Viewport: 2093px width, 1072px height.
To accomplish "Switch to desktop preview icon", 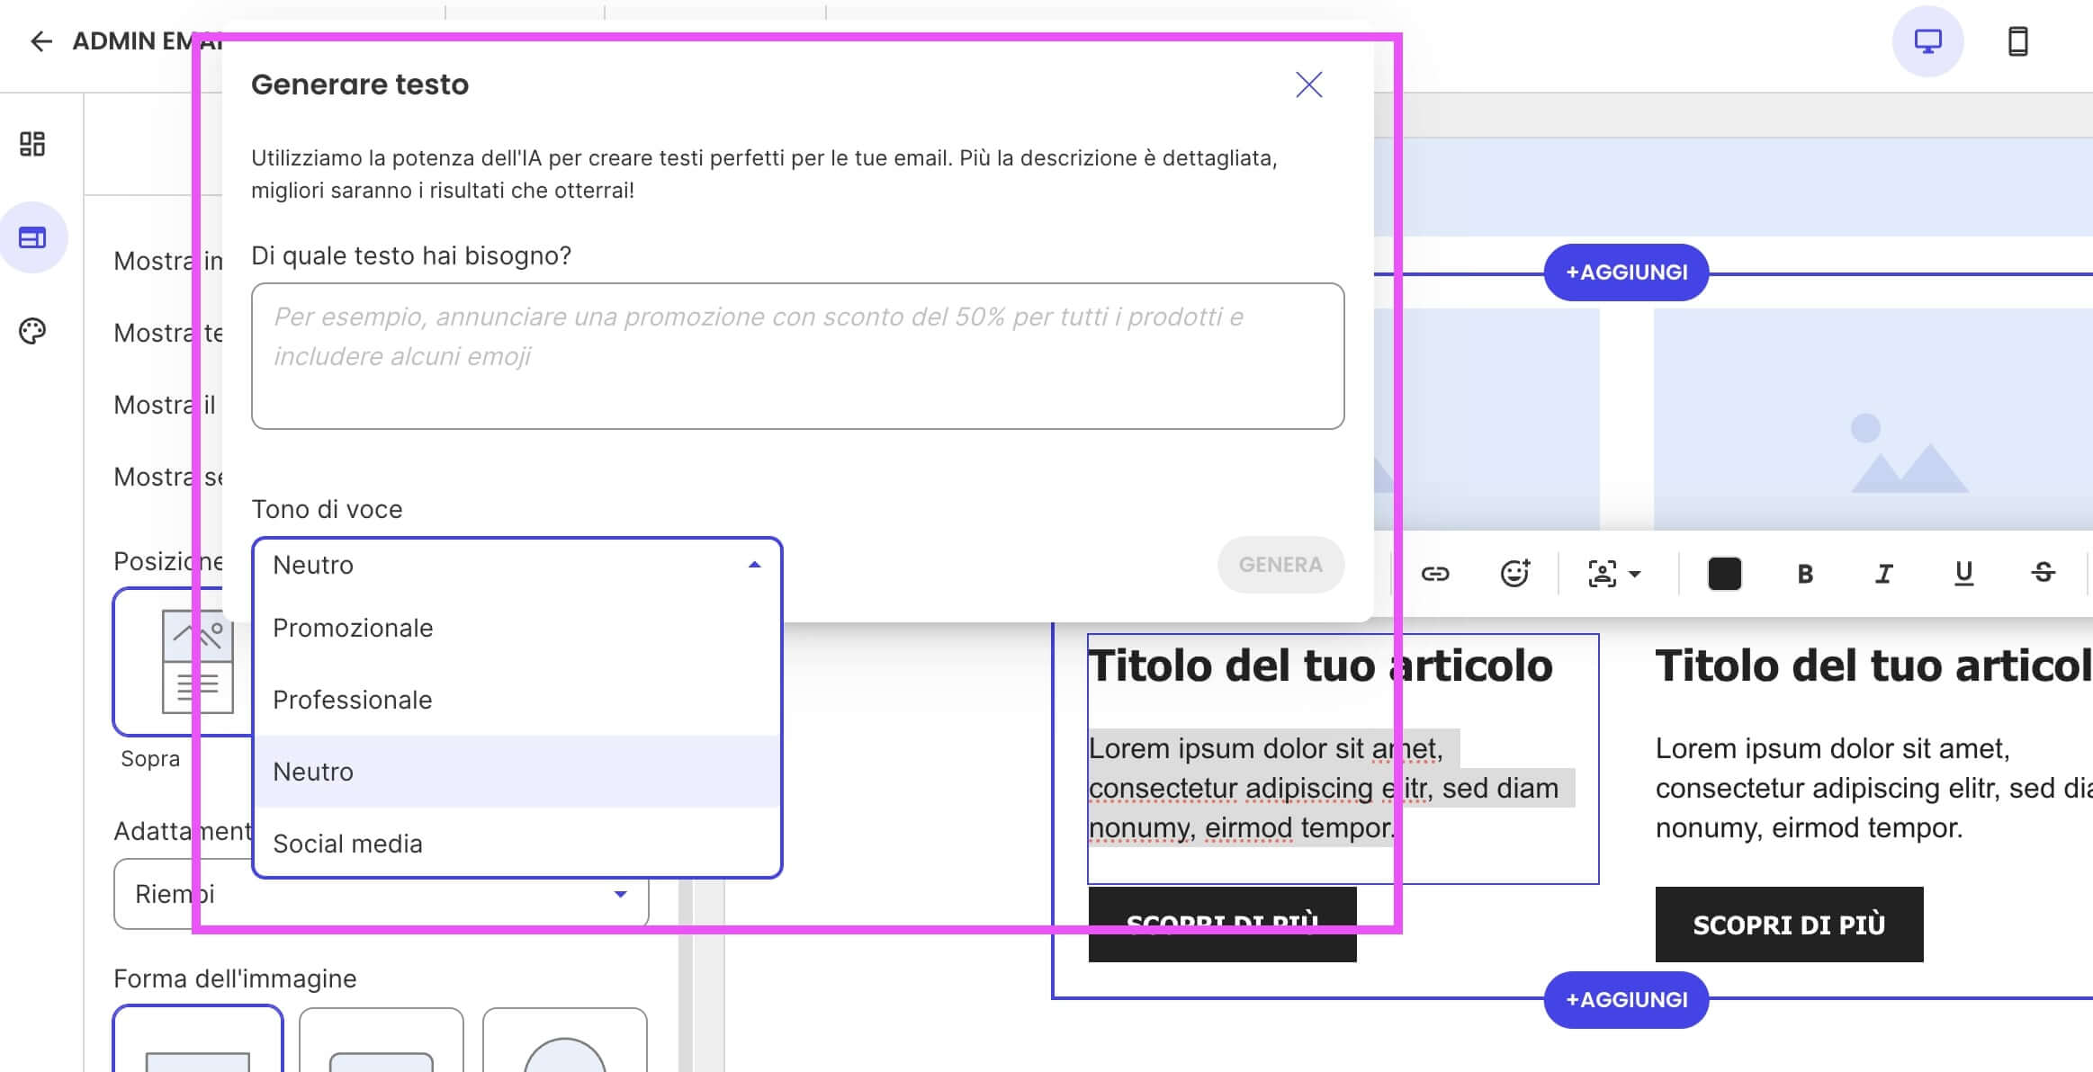I will (x=1927, y=41).
